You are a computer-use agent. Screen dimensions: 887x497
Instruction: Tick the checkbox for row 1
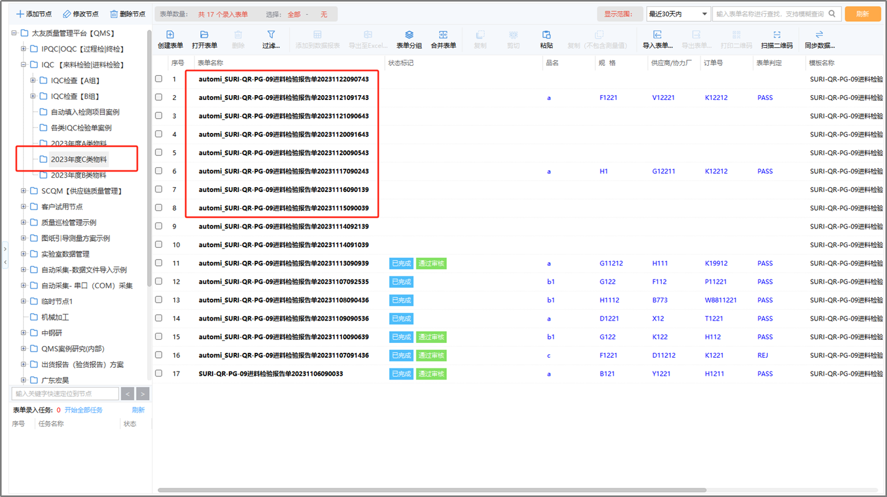pos(159,79)
